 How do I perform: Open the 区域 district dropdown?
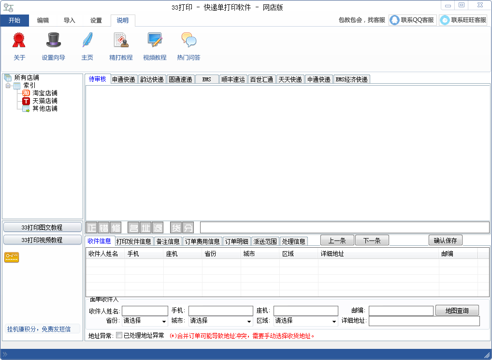click(333, 321)
